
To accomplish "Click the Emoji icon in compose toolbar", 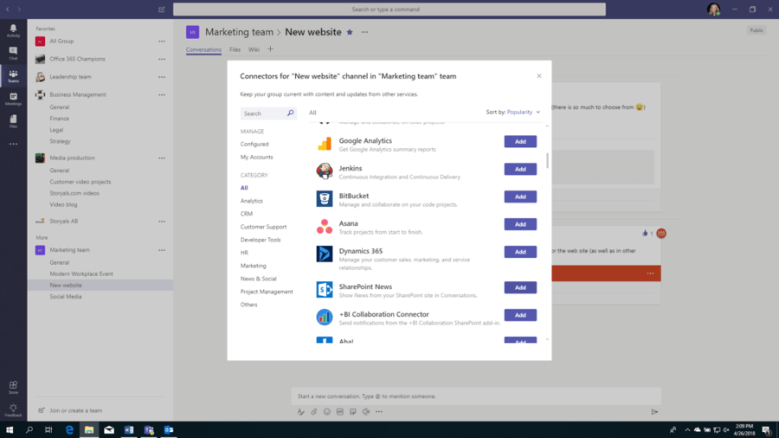I will point(327,412).
